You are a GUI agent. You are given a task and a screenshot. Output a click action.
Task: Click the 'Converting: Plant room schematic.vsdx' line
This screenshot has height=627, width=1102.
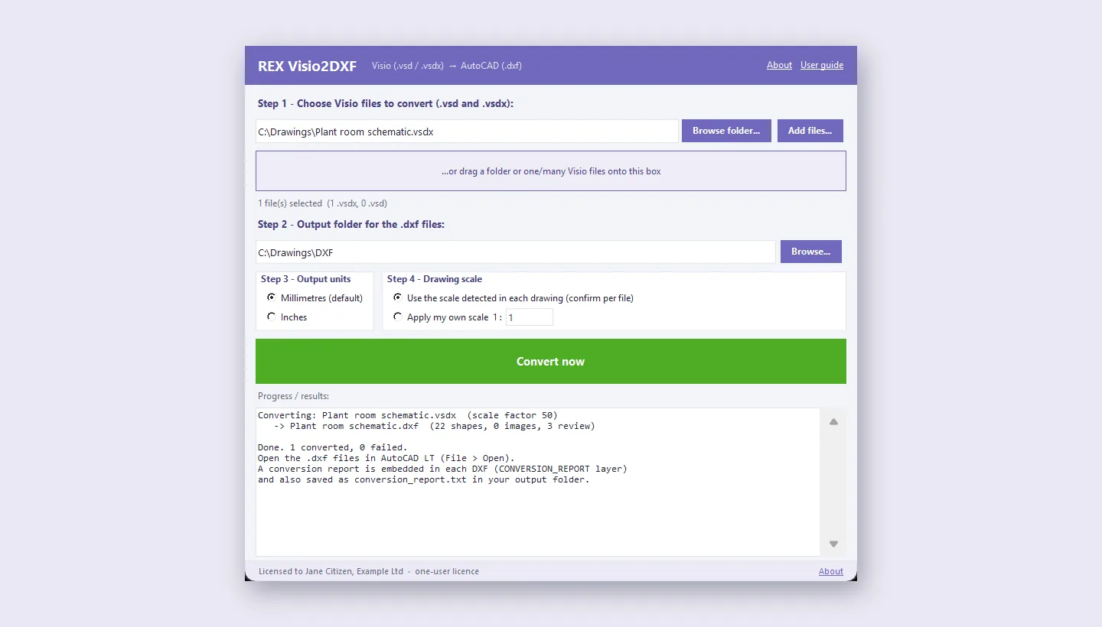(x=408, y=415)
